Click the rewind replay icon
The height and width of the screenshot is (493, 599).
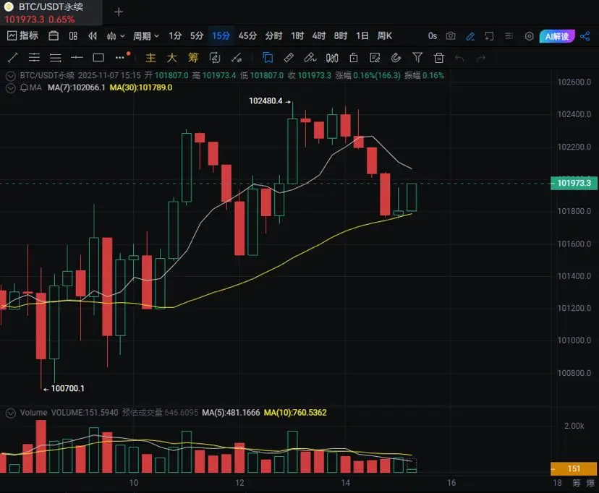[93, 36]
